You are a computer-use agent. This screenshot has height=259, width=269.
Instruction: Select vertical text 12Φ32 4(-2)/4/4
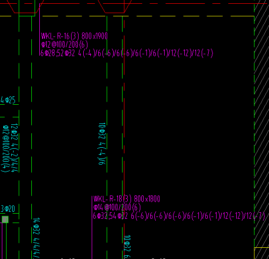[x=15, y=148]
